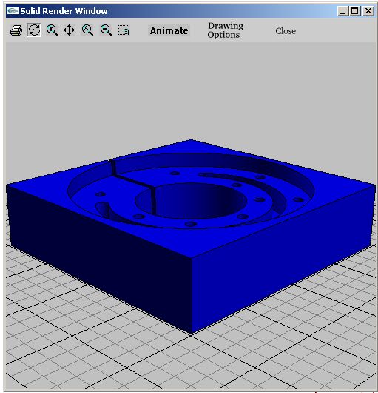Click the empty gray background above model
The width and height of the screenshot is (378, 393).
pyautogui.click(x=190, y=90)
